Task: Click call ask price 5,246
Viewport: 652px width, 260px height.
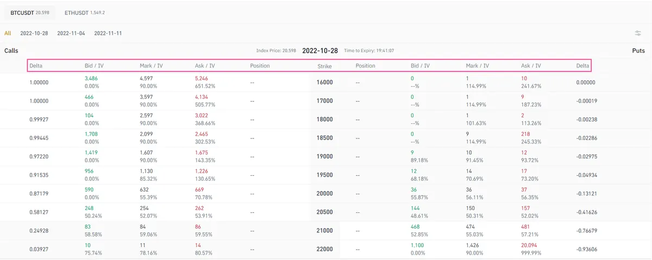Action: coord(202,79)
